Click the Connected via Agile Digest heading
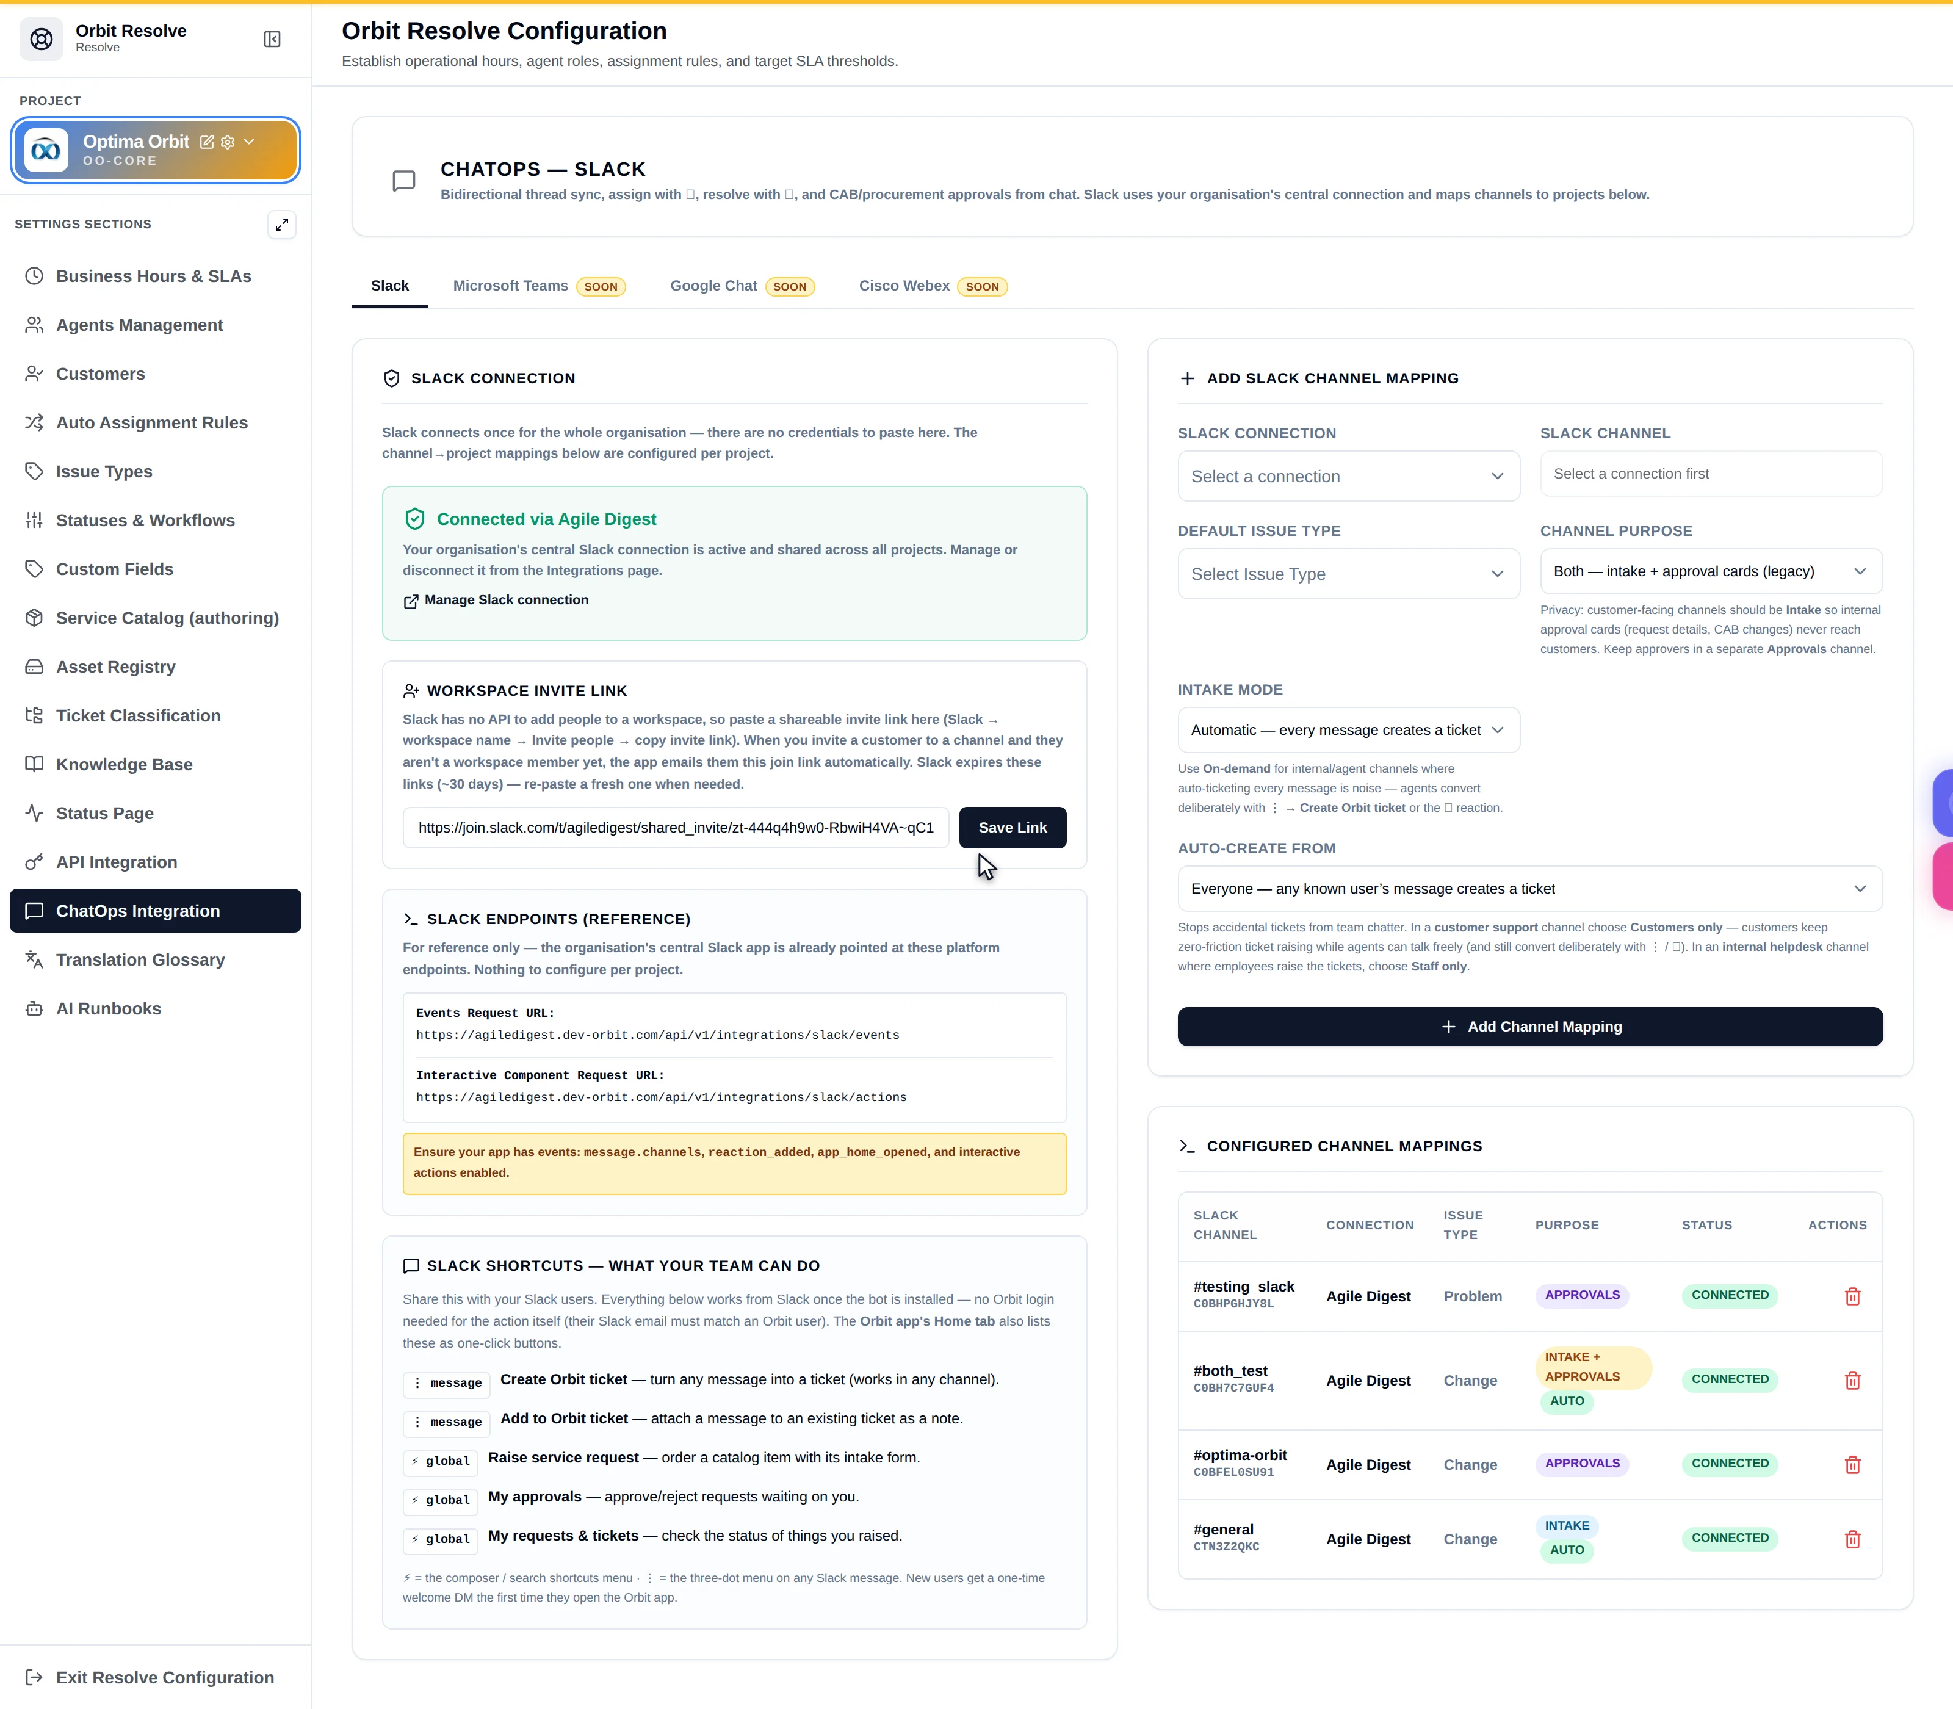The width and height of the screenshot is (1953, 1709). tap(546, 520)
